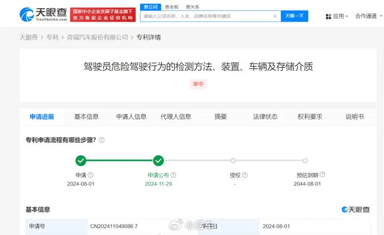Screen dimensions: 384x235
Task: Select the 预估到期 pending step marker
Action: [305, 161]
